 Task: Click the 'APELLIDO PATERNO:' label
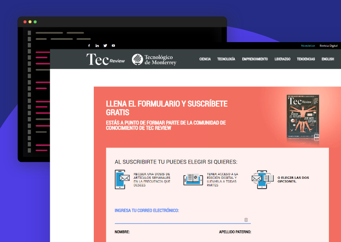tap(235, 232)
